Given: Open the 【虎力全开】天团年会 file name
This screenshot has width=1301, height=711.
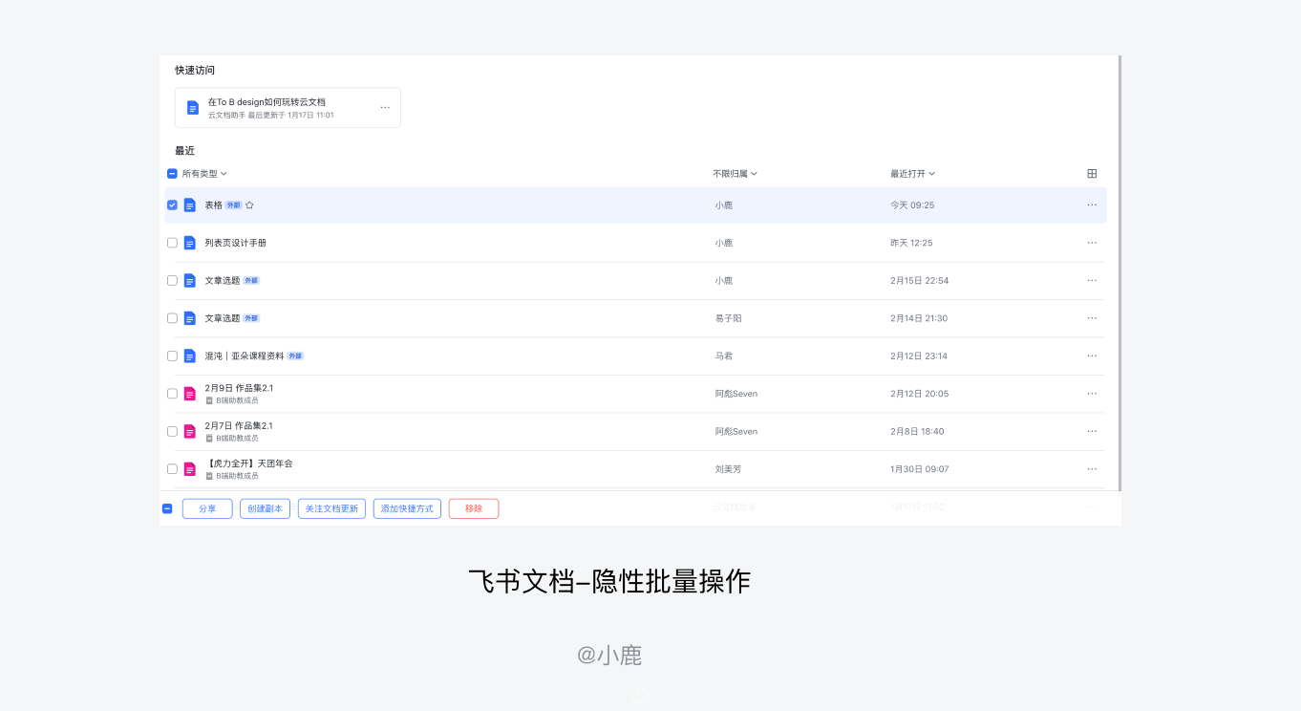Looking at the screenshot, I should [249, 463].
